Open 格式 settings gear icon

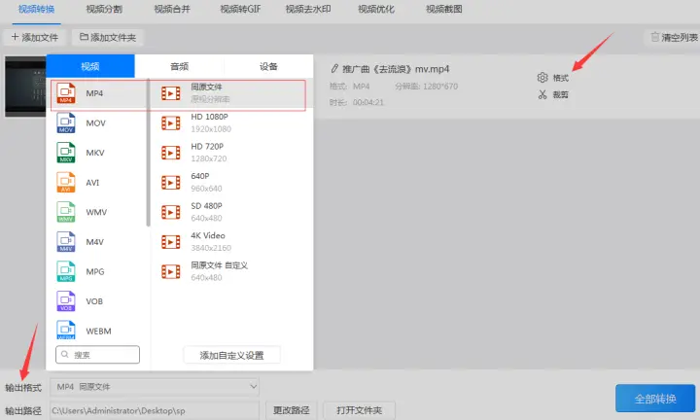tap(542, 78)
